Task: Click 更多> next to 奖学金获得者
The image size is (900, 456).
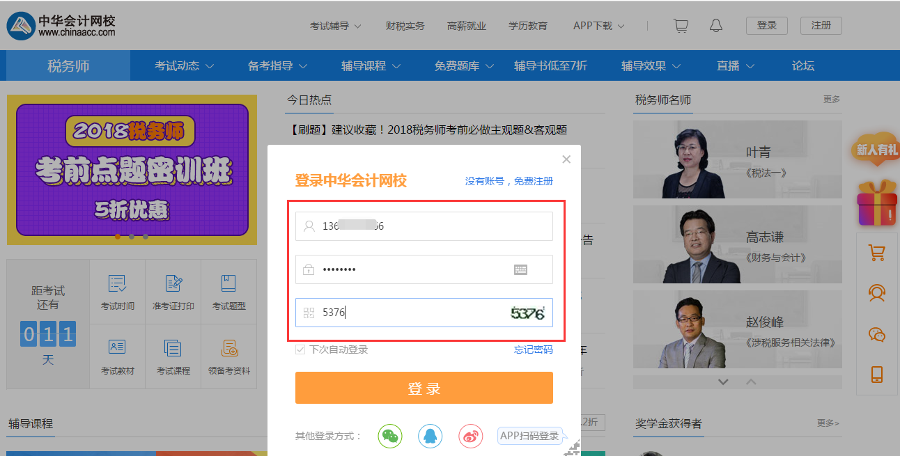Action: coord(828,423)
